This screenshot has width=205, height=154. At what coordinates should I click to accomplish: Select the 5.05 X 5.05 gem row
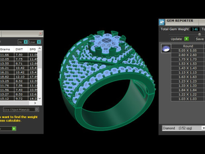(x=187, y=50)
